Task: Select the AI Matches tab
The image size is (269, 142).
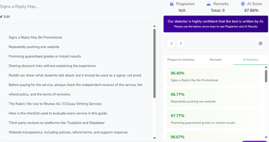Action: pyautogui.click(x=250, y=60)
